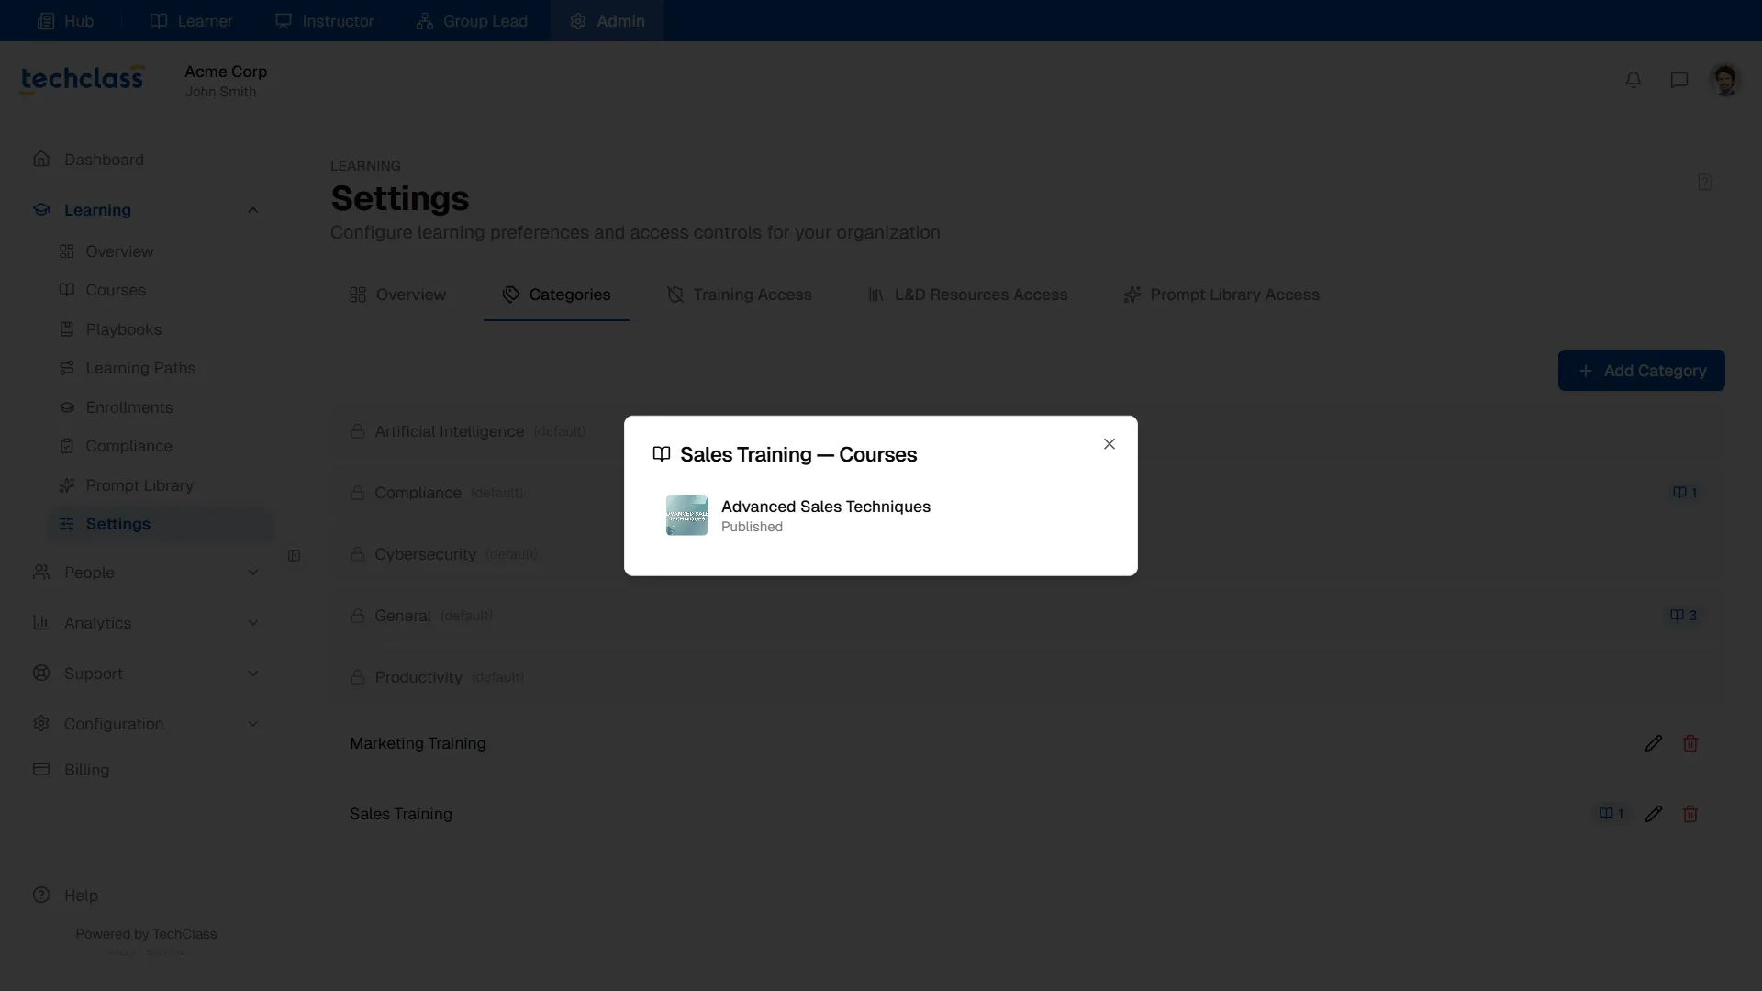Show courses count for Sales Training

click(x=1611, y=814)
